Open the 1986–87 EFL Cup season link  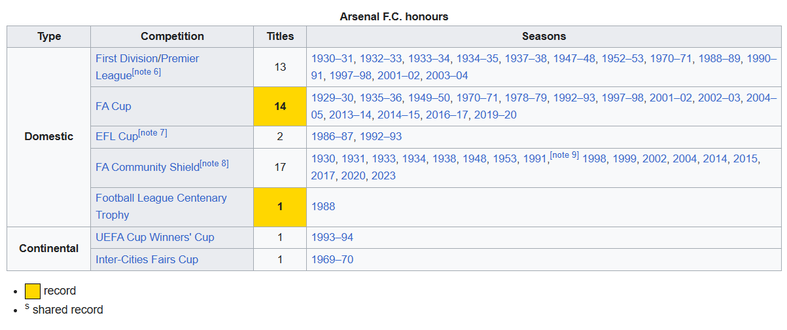coord(332,137)
